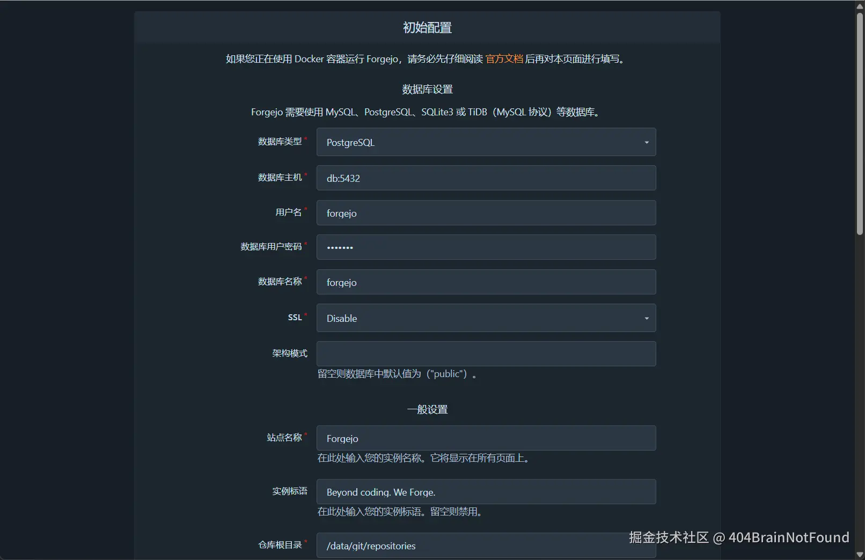865x560 pixels.
Task: Click the 数据库类型 label
Action: click(280, 142)
